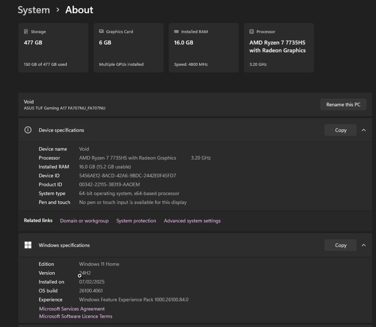Open Advanced system settings link

point(192,221)
